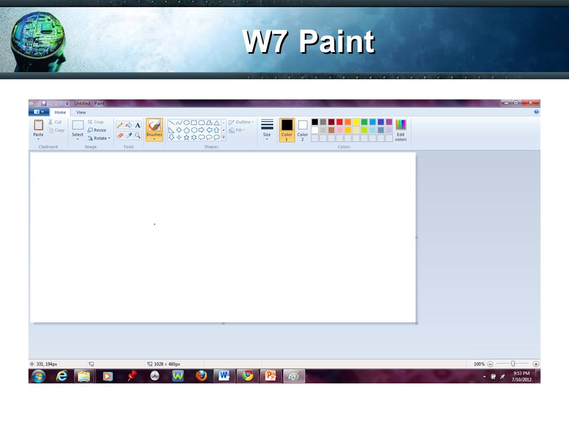
Task: Choose the Magnifier tool
Action: (x=138, y=135)
